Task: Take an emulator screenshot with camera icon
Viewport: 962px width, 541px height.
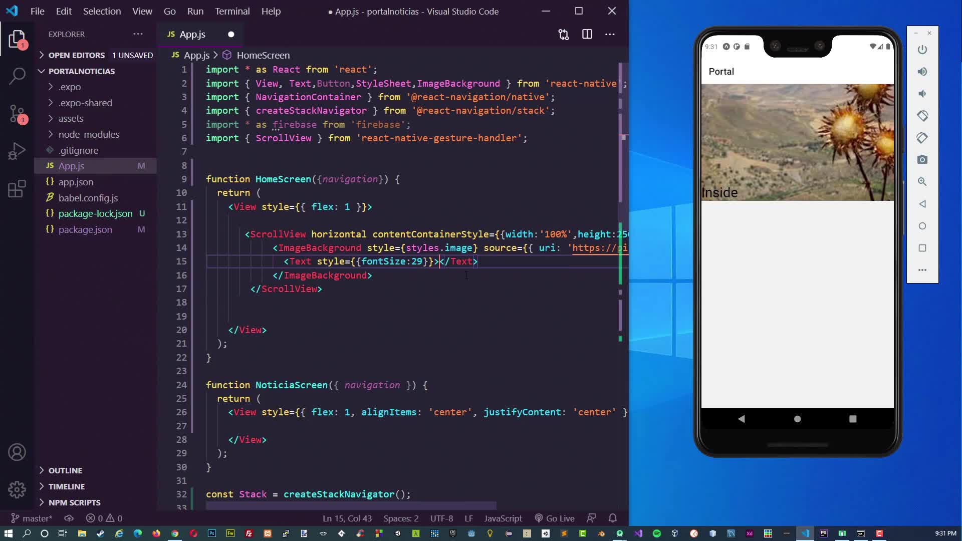Action: (922, 160)
